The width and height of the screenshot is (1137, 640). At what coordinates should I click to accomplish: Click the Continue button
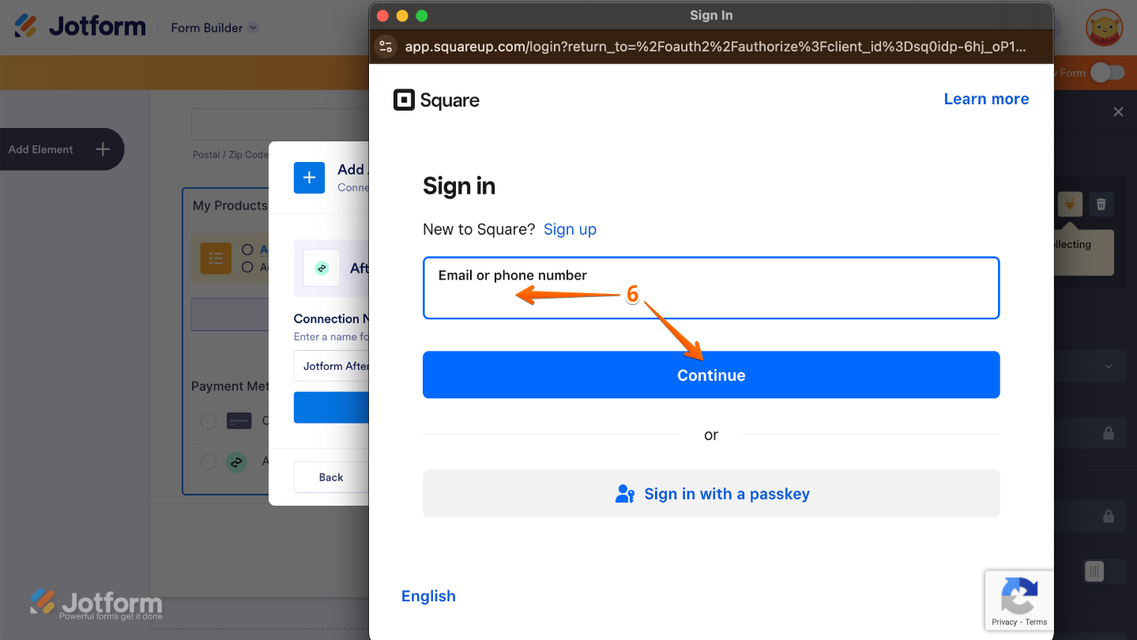(x=710, y=375)
